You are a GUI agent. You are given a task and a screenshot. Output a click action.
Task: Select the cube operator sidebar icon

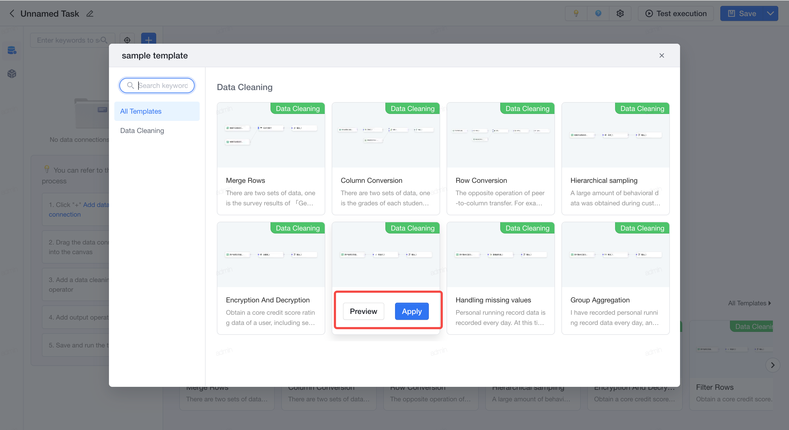click(x=12, y=74)
